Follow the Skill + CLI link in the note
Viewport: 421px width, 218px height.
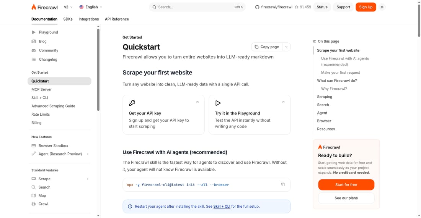222,206
